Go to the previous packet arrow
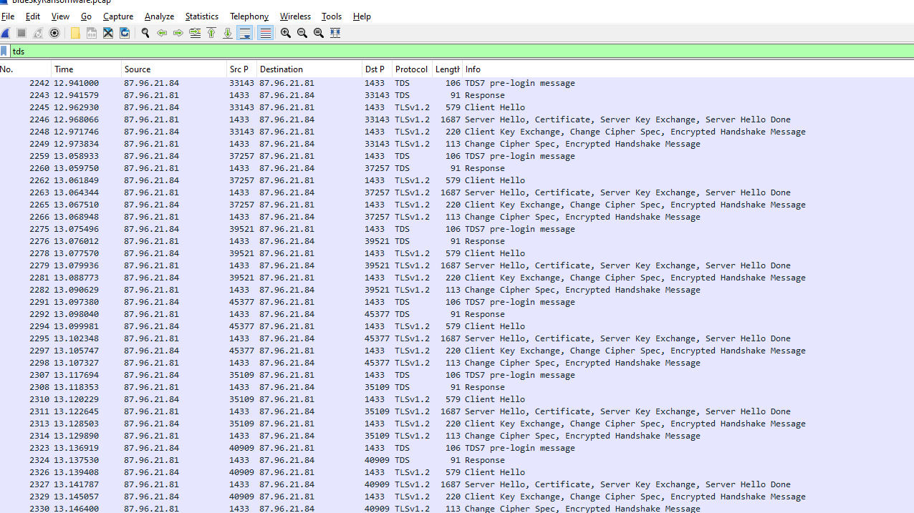Image resolution: width=914 pixels, height=513 pixels. (x=162, y=33)
